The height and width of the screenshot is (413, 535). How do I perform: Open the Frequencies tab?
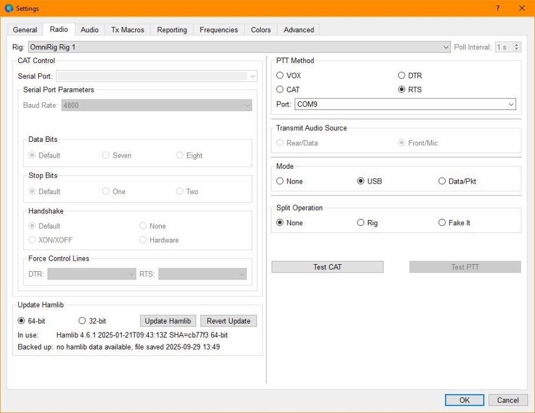tap(219, 30)
